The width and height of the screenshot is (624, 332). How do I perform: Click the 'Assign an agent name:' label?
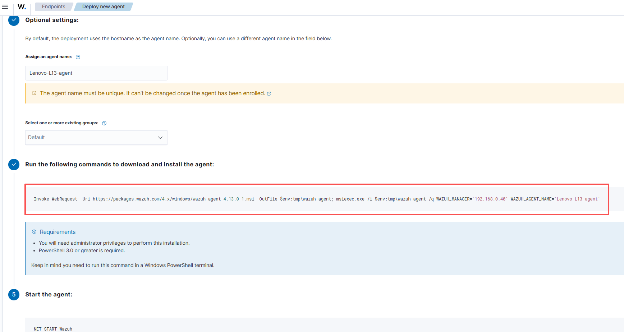[49, 57]
